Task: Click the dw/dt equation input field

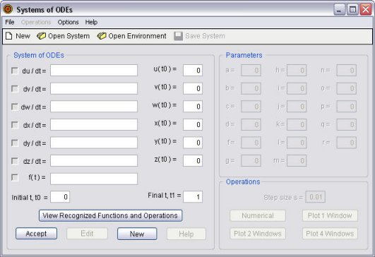Action: 94,107
